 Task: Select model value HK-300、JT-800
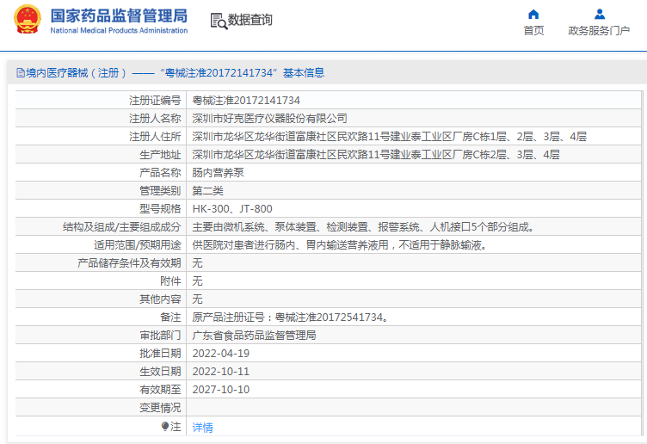click(x=232, y=209)
